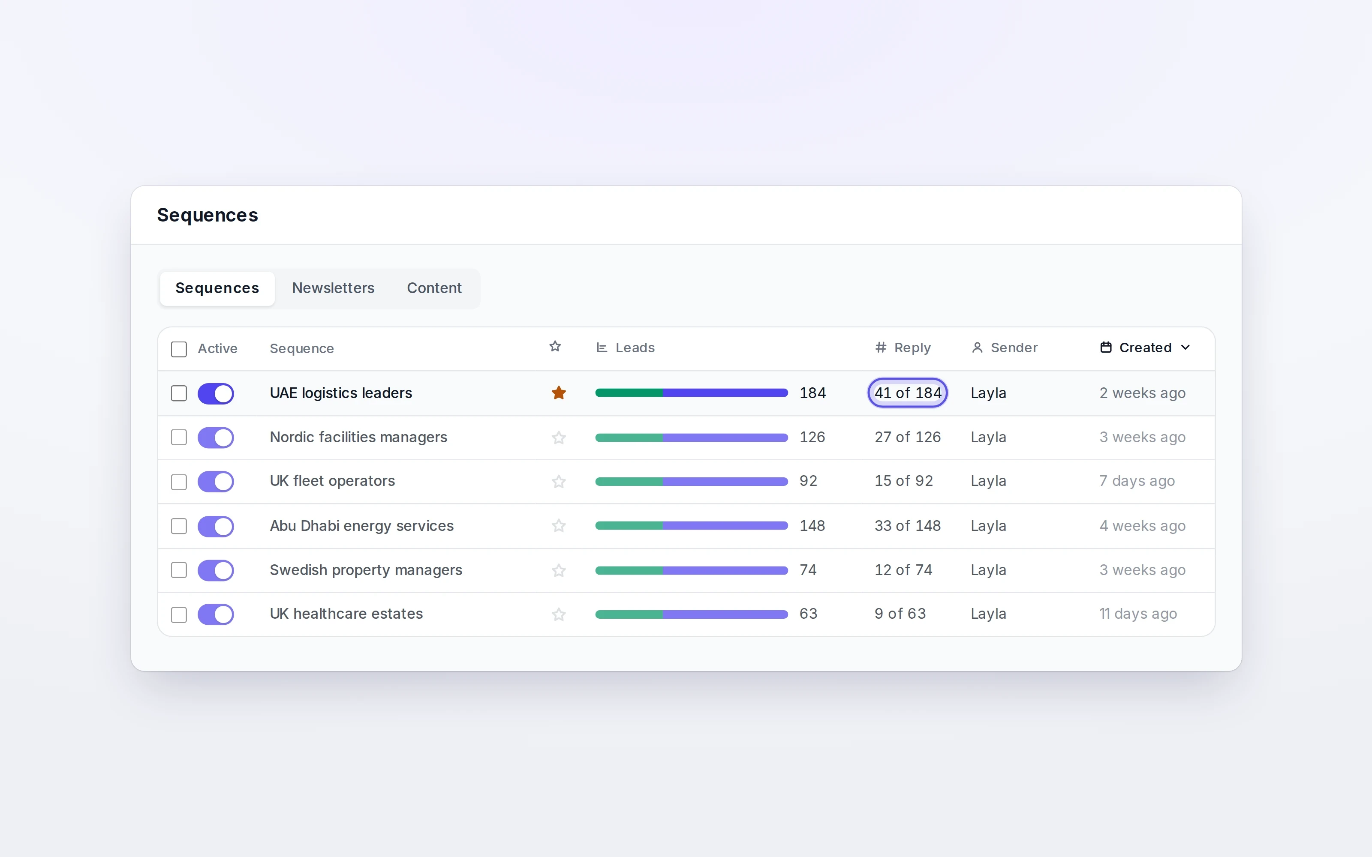Click the star icon in table header
The image size is (1372, 857).
(x=555, y=346)
